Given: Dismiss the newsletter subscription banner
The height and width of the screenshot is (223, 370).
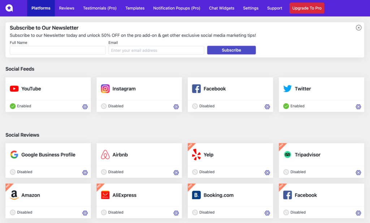Looking at the screenshot, I should coord(358,28).
